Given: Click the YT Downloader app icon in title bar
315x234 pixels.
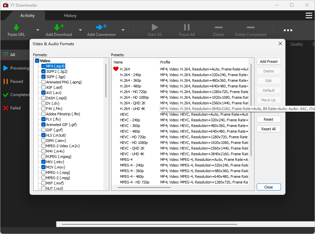Looking at the screenshot, I should click(6, 5).
